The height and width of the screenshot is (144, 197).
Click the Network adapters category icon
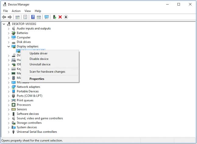click(x=13, y=87)
